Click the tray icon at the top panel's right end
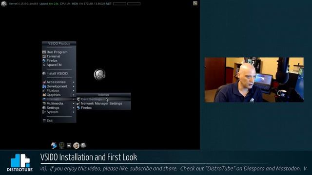The height and width of the screenshot is (175, 312). (x=195, y=3)
